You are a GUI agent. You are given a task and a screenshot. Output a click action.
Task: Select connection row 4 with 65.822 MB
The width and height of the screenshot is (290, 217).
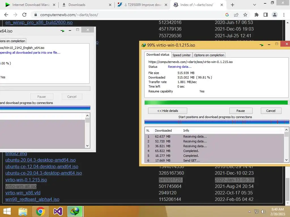(x=215, y=151)
